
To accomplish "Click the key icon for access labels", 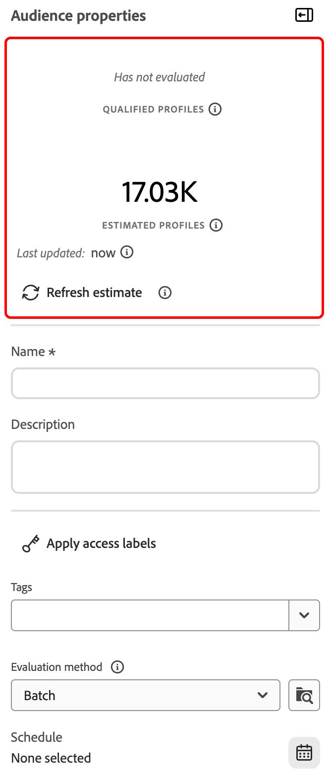I will tap(31, 543).
